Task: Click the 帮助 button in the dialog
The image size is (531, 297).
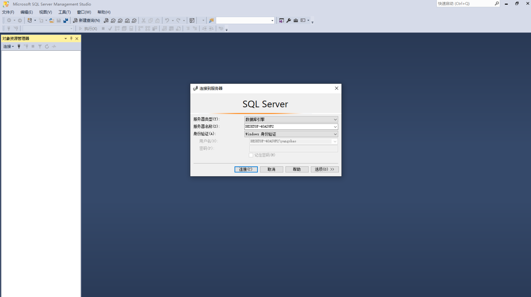Action: click(297, 169)
